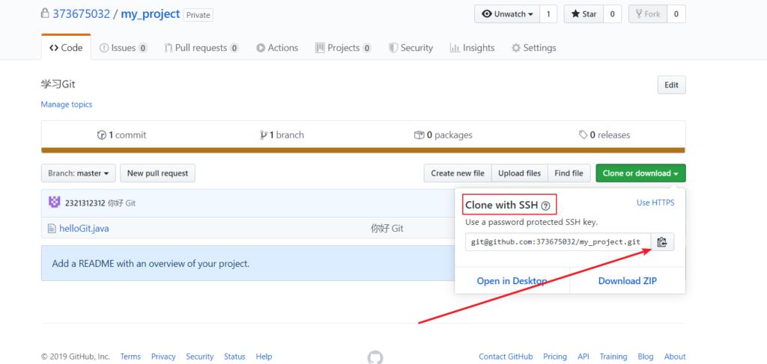This screenshot has width=767, height=364.
Task: Open the helloGit.java file
Action: [84, 229]
